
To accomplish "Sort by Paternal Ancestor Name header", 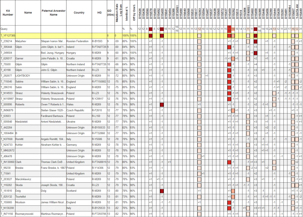I will point(53,13).
